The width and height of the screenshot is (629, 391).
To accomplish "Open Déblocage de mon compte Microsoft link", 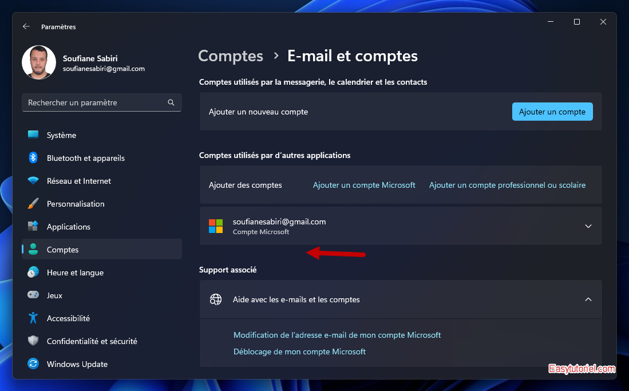I will click(300, 351).
